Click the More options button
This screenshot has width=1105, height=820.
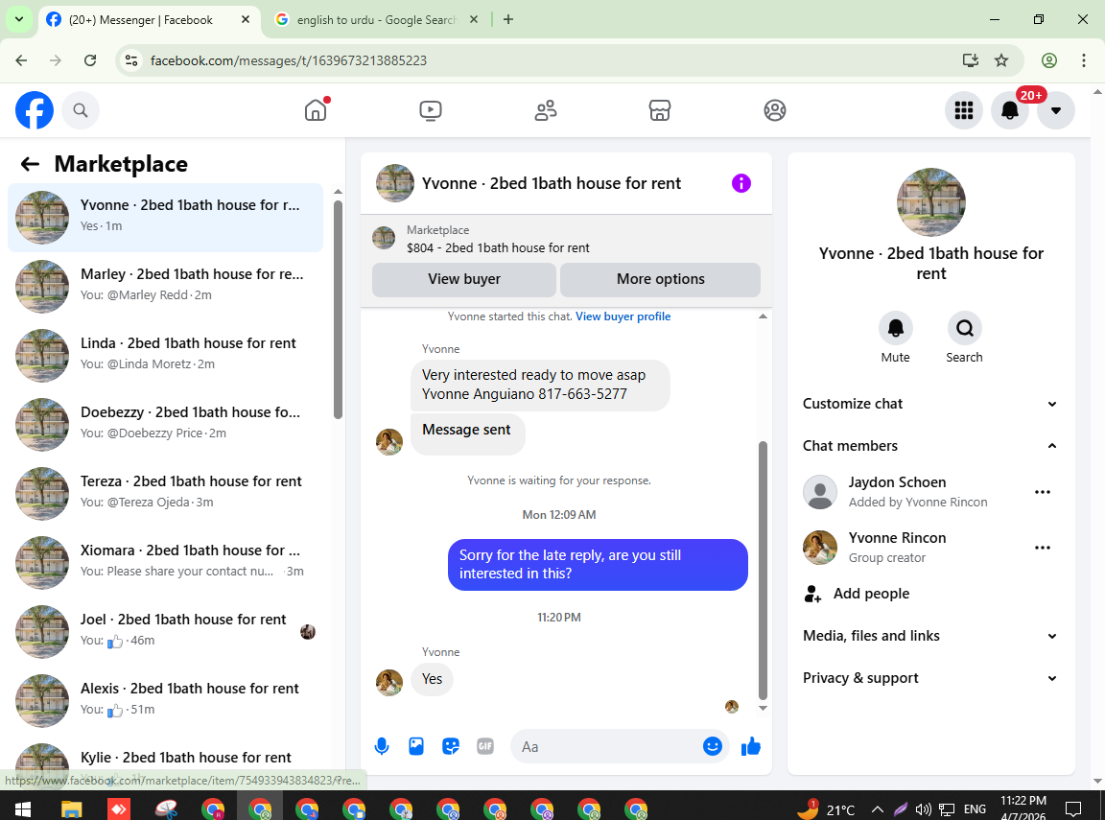click(660, 280)
